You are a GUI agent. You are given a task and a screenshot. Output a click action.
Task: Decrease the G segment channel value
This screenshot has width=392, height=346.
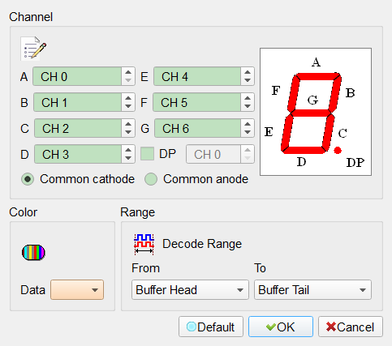(248, 133)
